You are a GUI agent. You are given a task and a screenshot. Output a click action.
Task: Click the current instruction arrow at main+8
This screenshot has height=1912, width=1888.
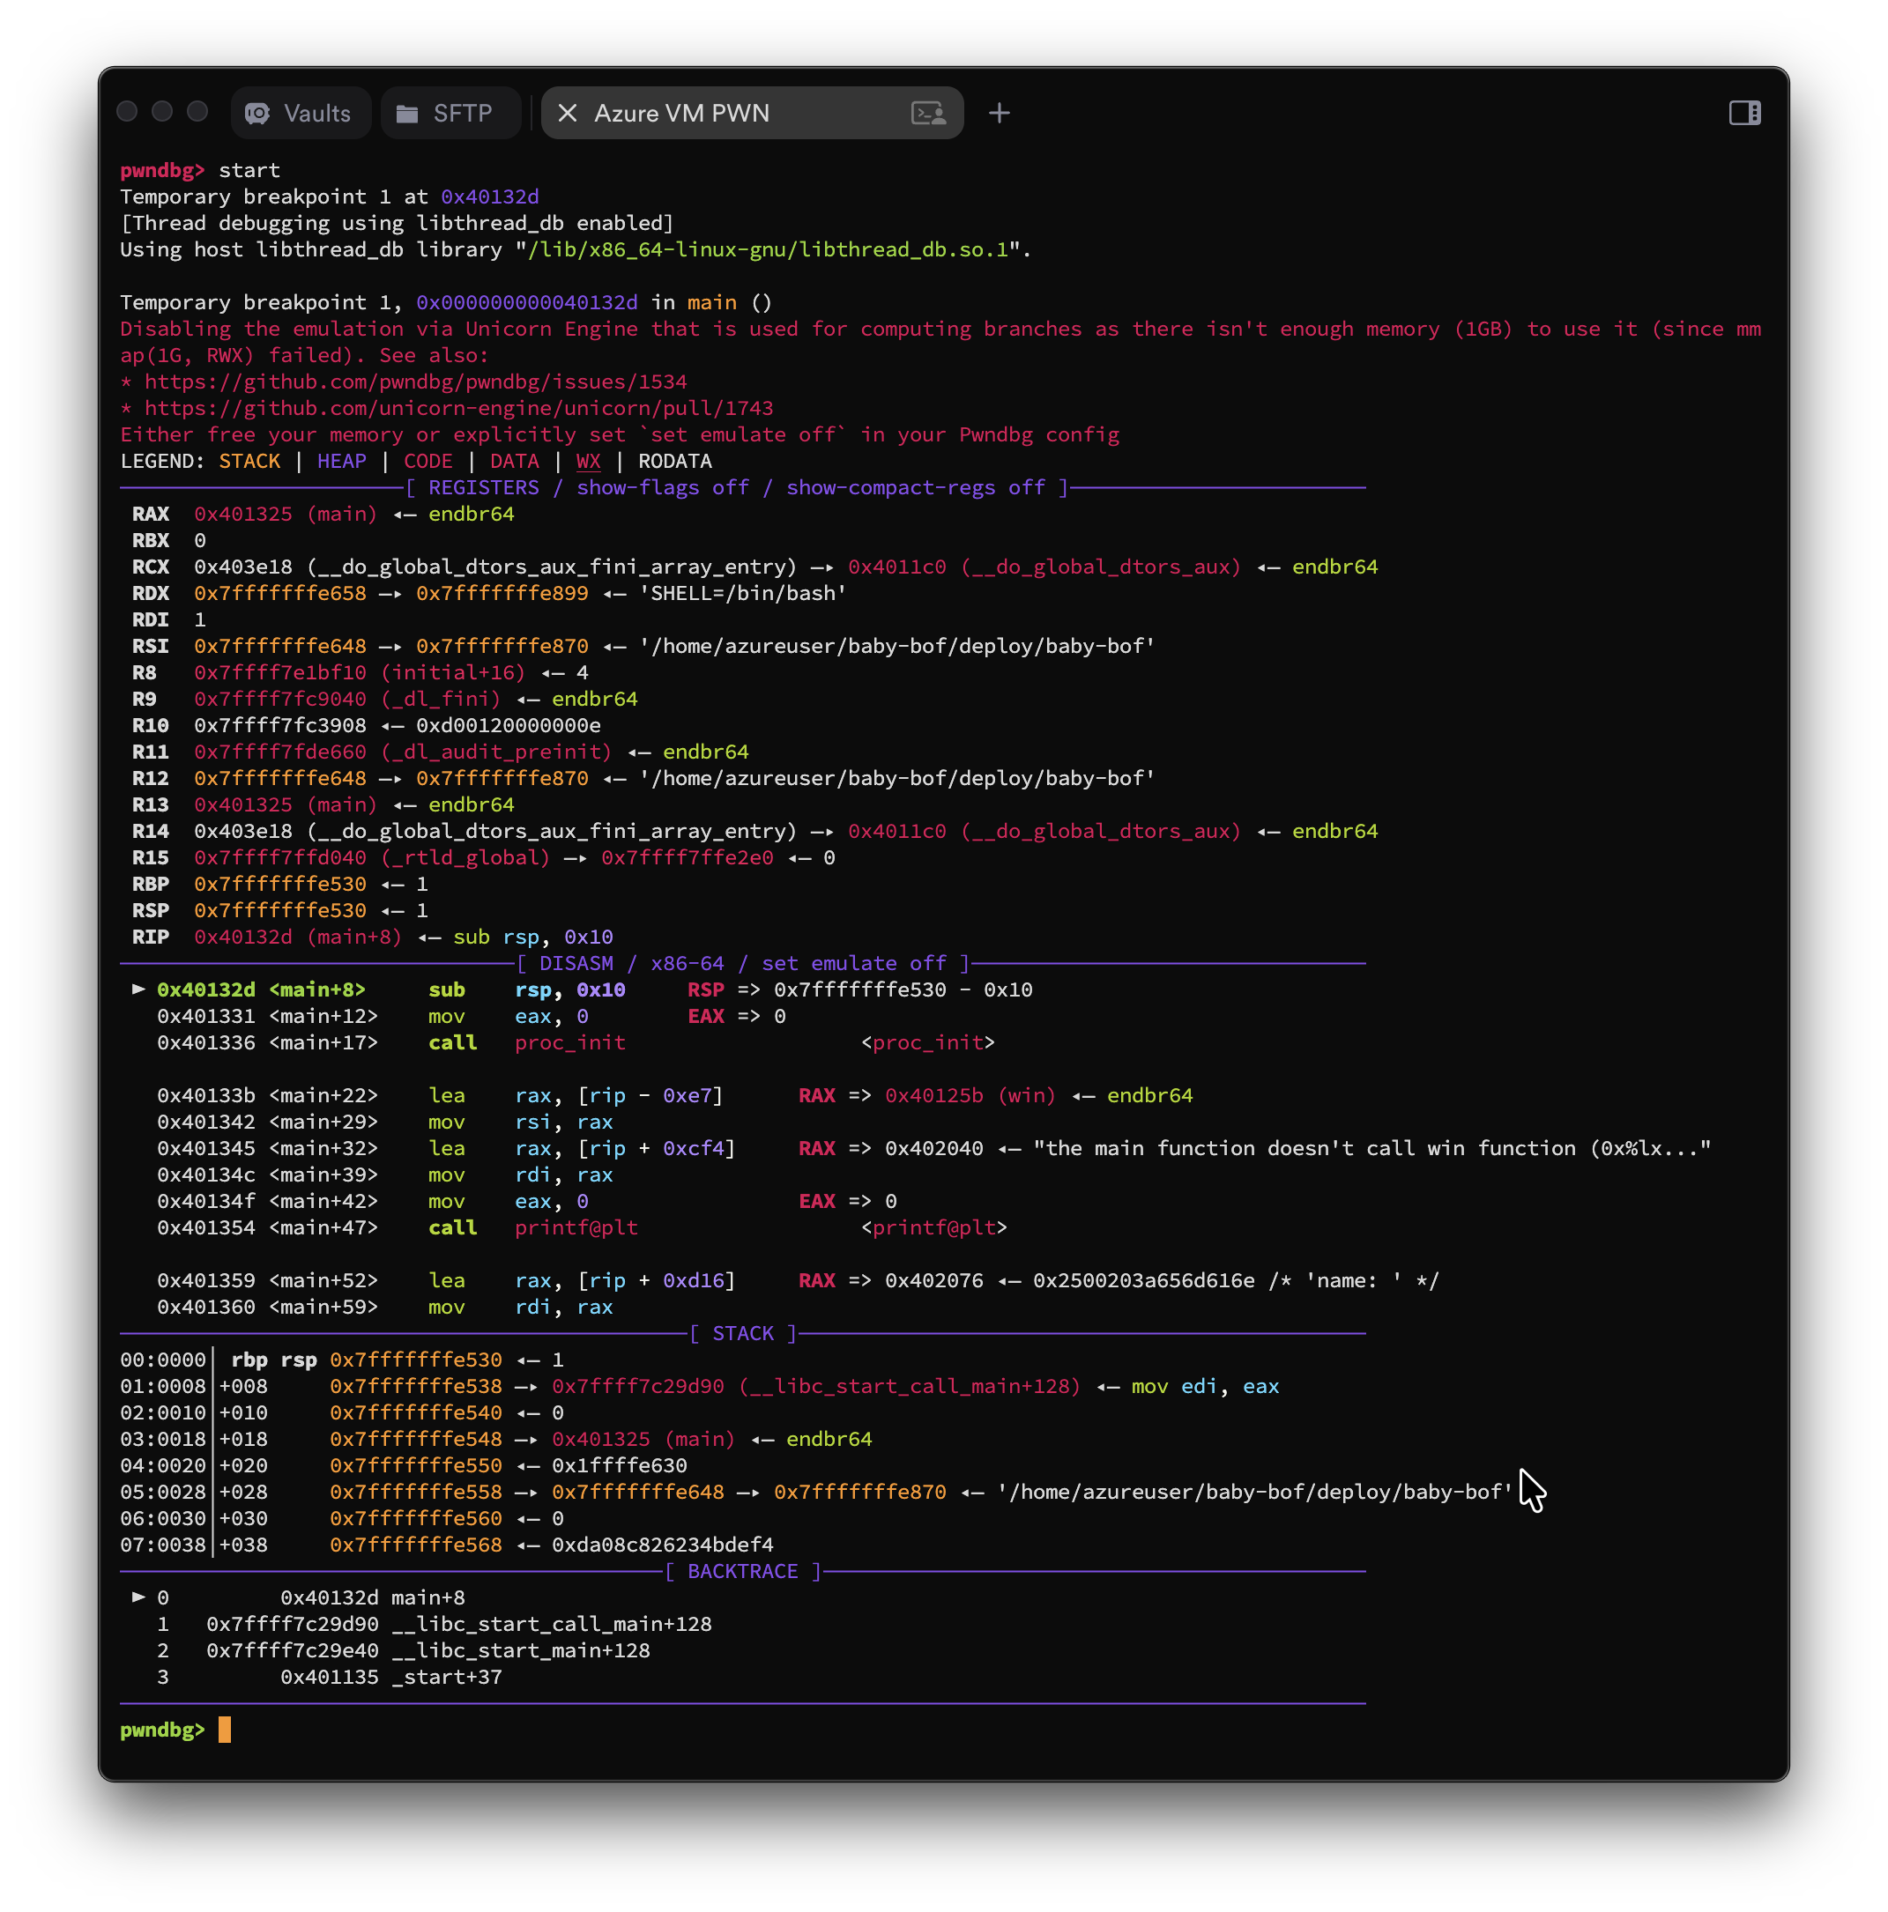tap(138, 989)
